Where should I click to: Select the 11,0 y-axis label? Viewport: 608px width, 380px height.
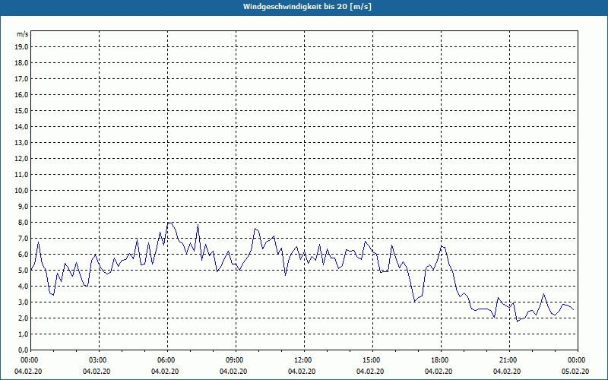coord(21,175)
